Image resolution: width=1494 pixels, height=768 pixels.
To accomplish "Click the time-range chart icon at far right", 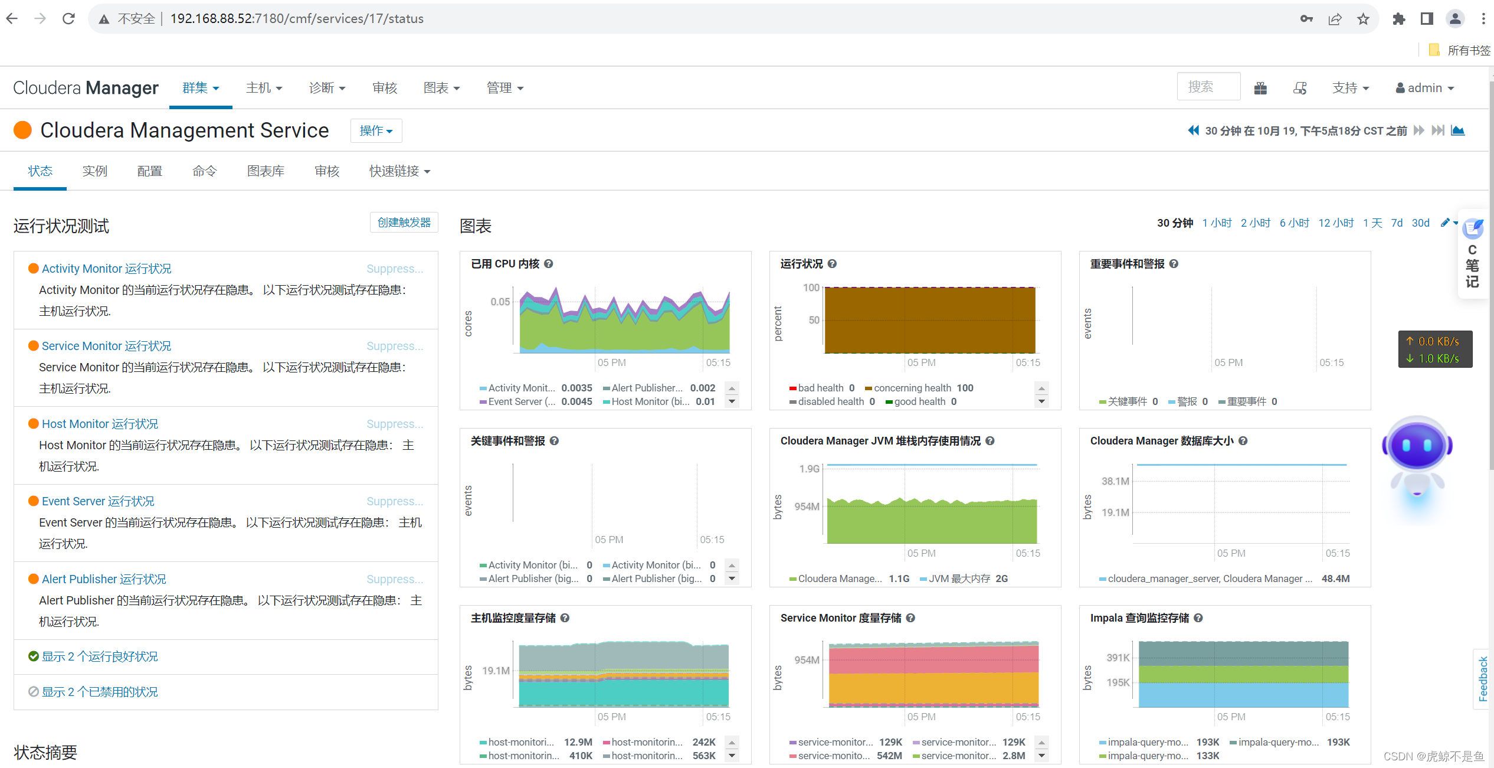I will click(1458, 130).
